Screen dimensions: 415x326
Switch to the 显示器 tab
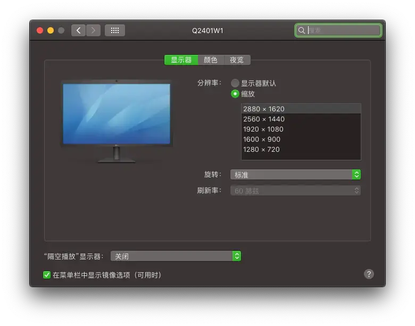(x=181, y=60)
